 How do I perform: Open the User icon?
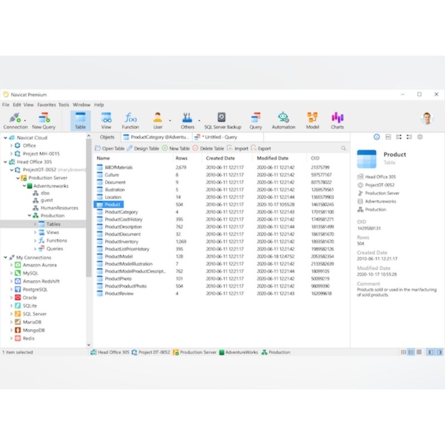(158, 121)
